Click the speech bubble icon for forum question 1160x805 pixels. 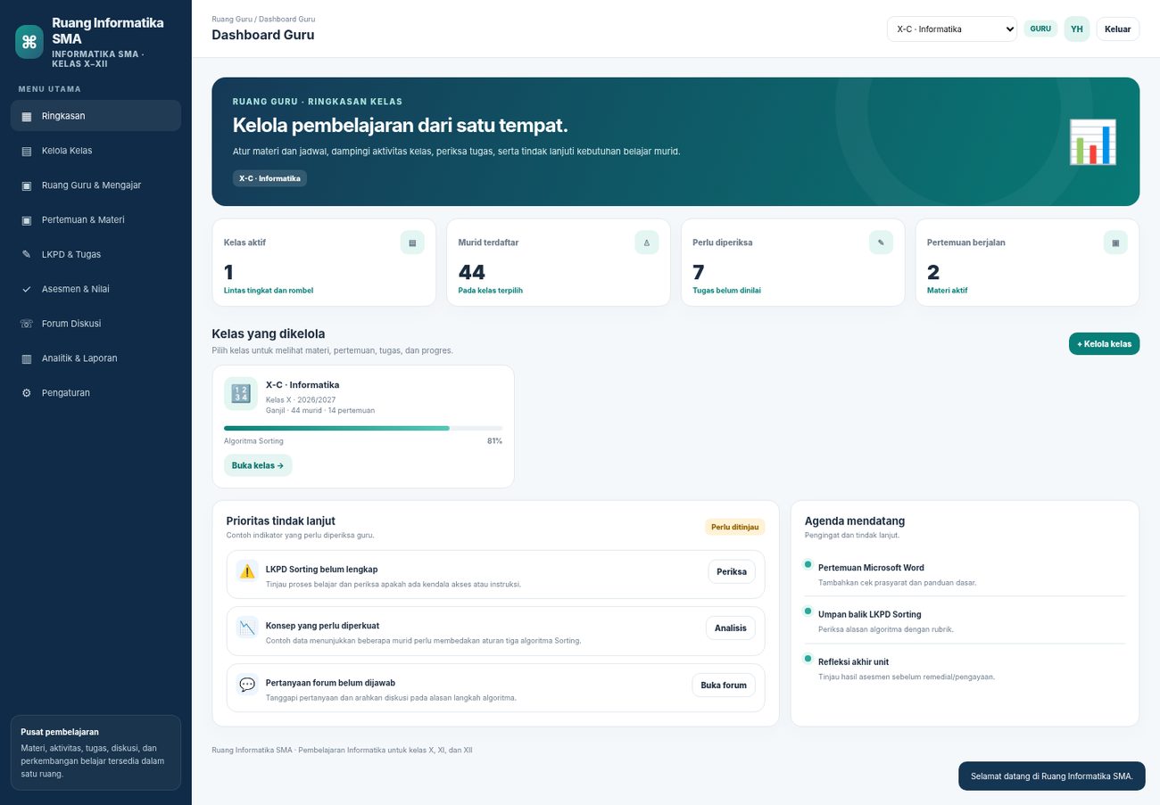[247, 685]
